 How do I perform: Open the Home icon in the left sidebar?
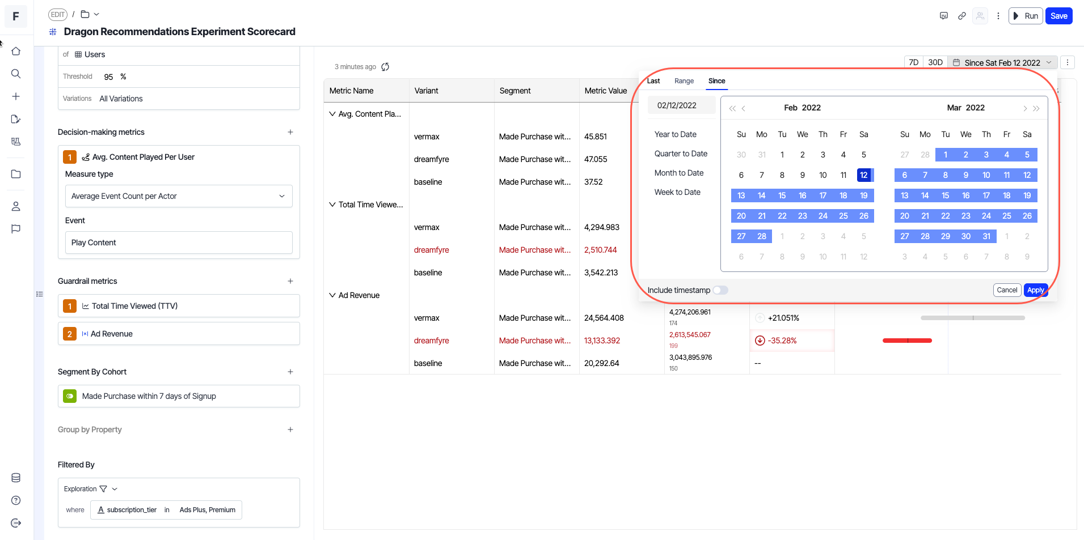16,51
